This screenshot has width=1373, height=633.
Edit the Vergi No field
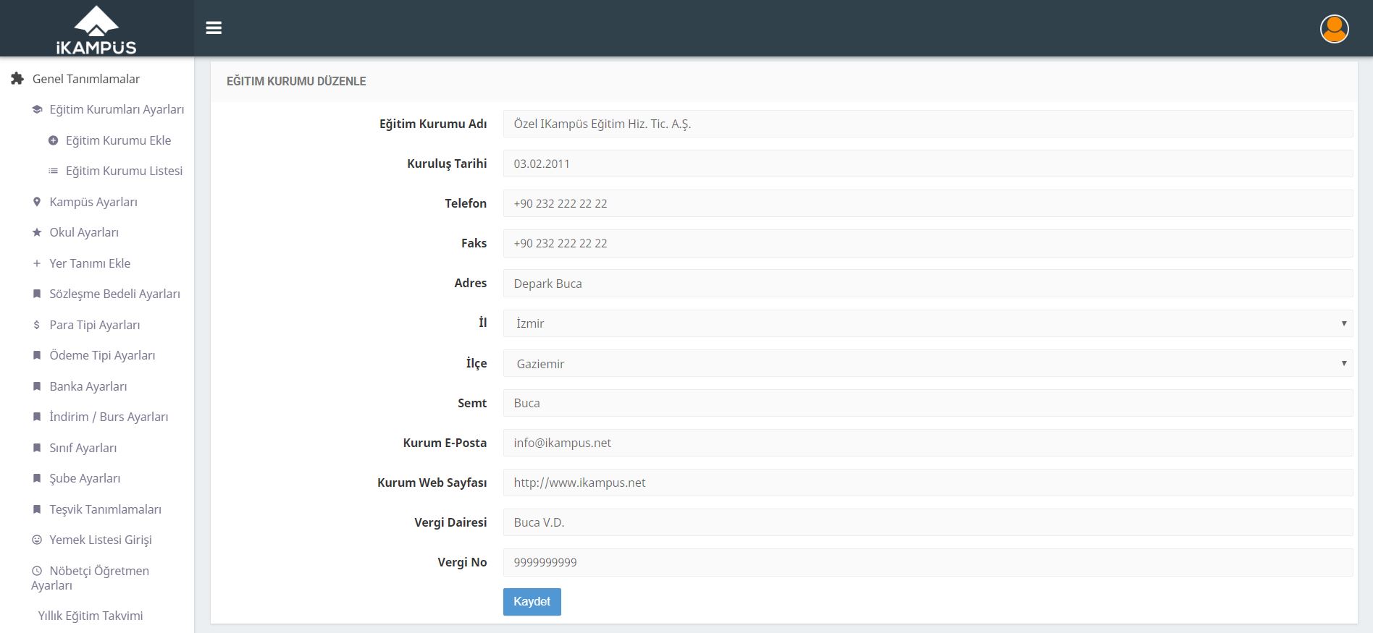click(928, 562)
